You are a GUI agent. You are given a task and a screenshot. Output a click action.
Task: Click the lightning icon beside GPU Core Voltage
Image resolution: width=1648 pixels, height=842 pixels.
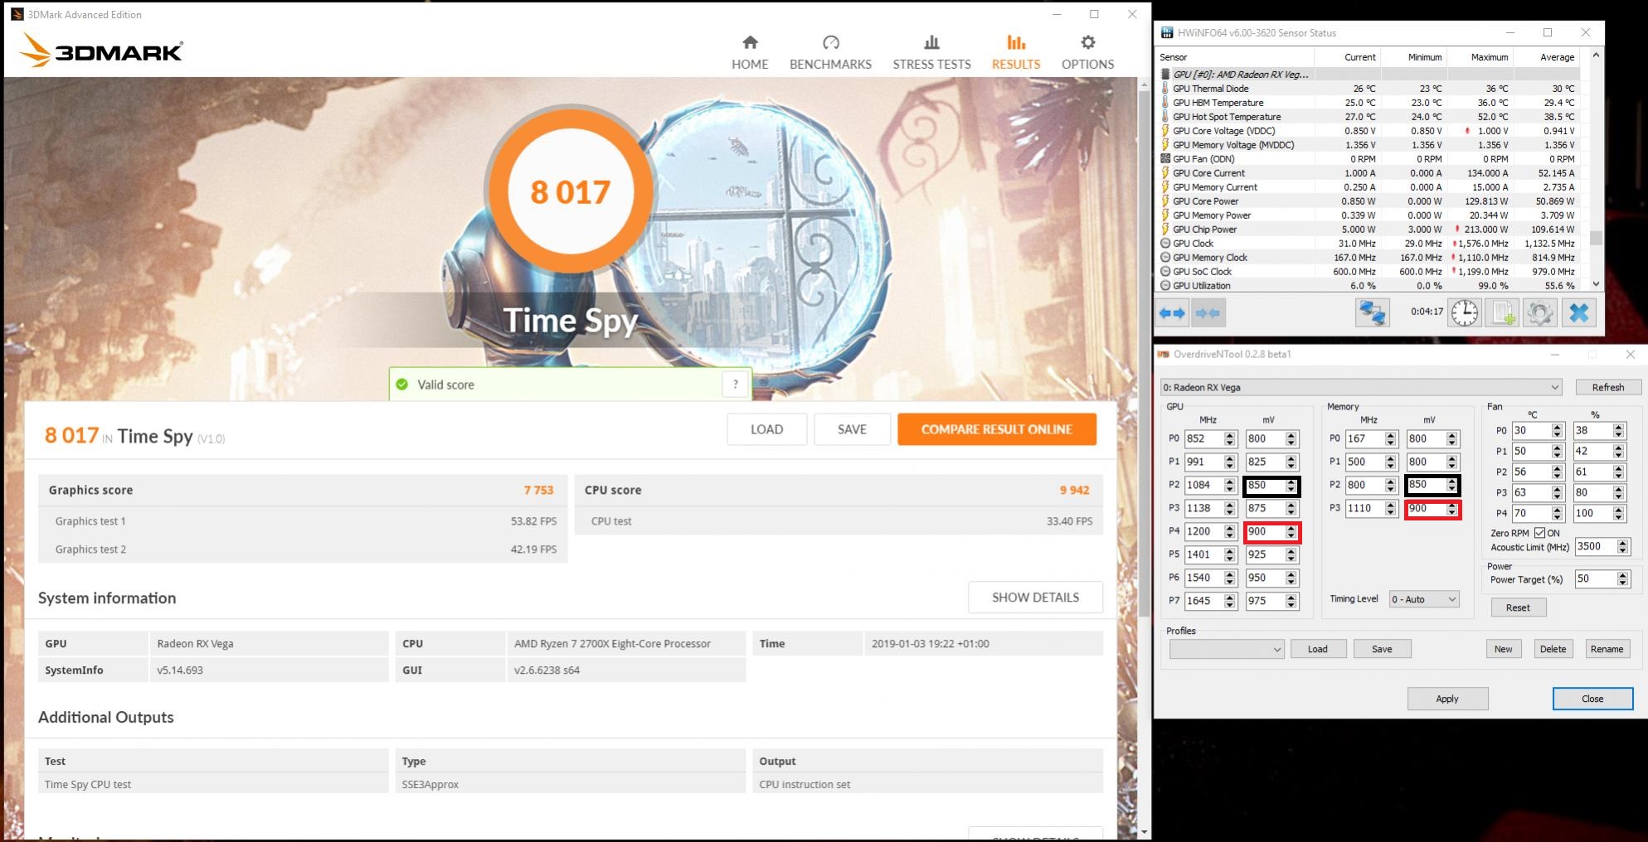1165,131
